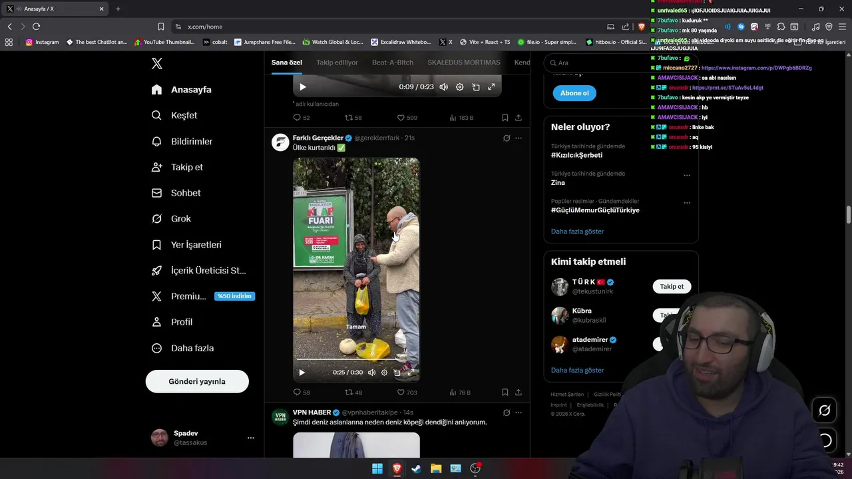Switch to Takip ediliyor tab
The image size is (852, 479).
[x=337, y=63]
